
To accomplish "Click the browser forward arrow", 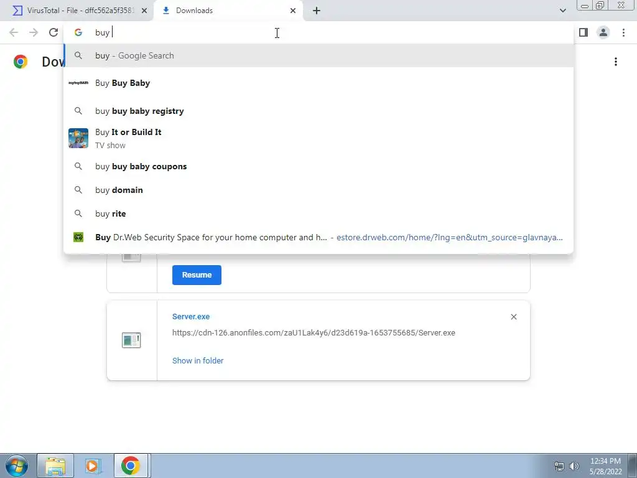I will [34, 32].
